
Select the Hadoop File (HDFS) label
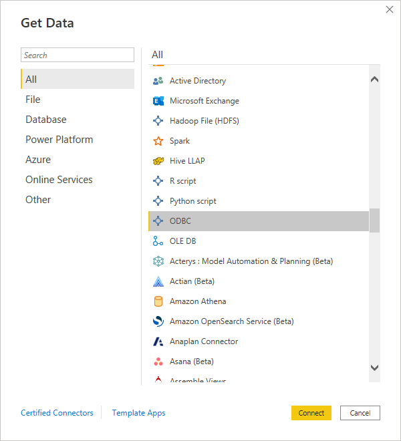click(205, 121)
